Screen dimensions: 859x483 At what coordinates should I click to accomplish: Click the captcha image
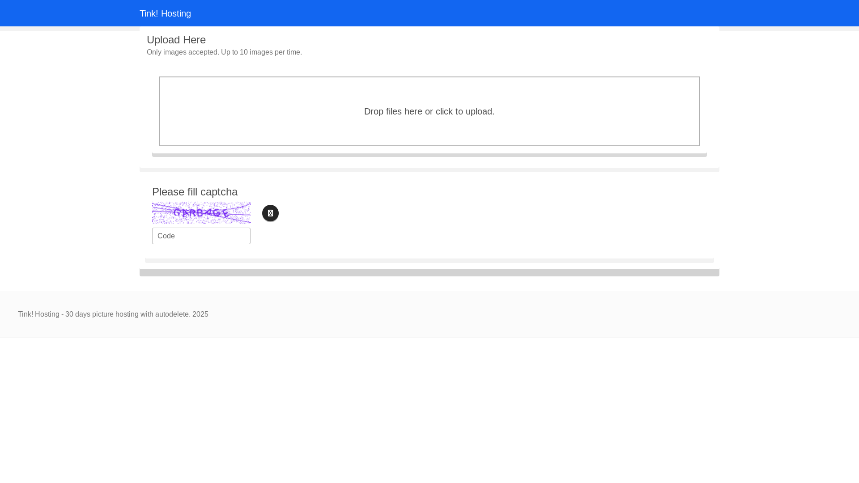(201, 213)
